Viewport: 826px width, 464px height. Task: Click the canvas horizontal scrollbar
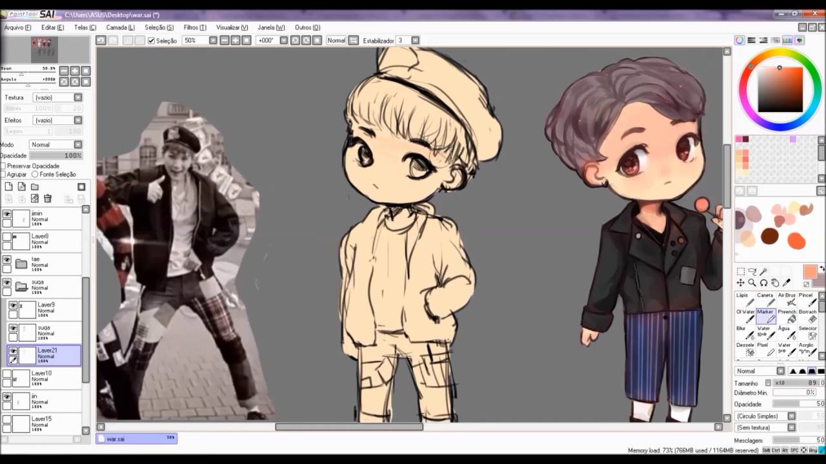tap(349, 427)
